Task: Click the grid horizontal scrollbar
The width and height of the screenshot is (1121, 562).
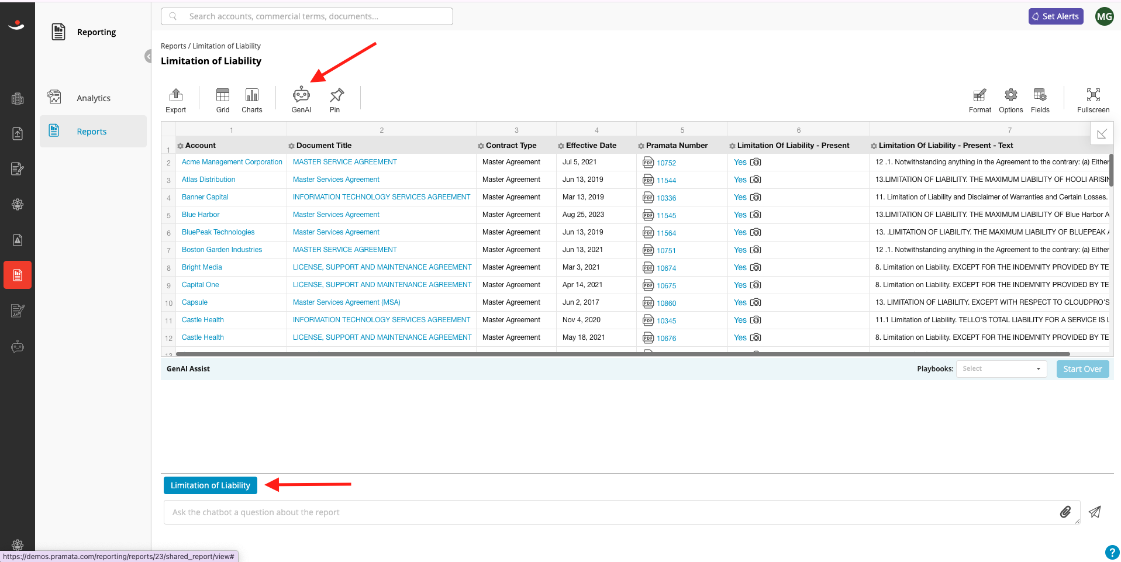Action: pos(623,354)
